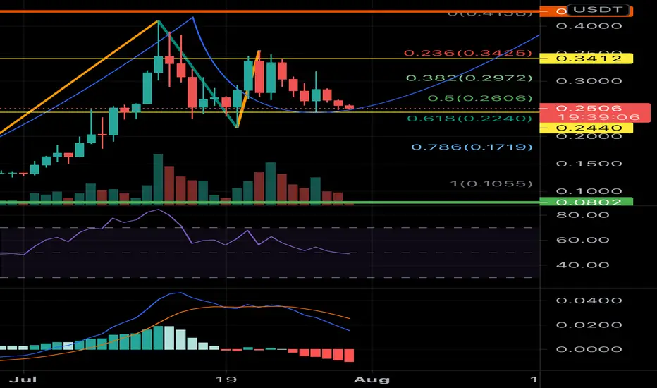Click the Aug label on the time axis
This screenshot has height=388, width=657.
coord(372,380)
